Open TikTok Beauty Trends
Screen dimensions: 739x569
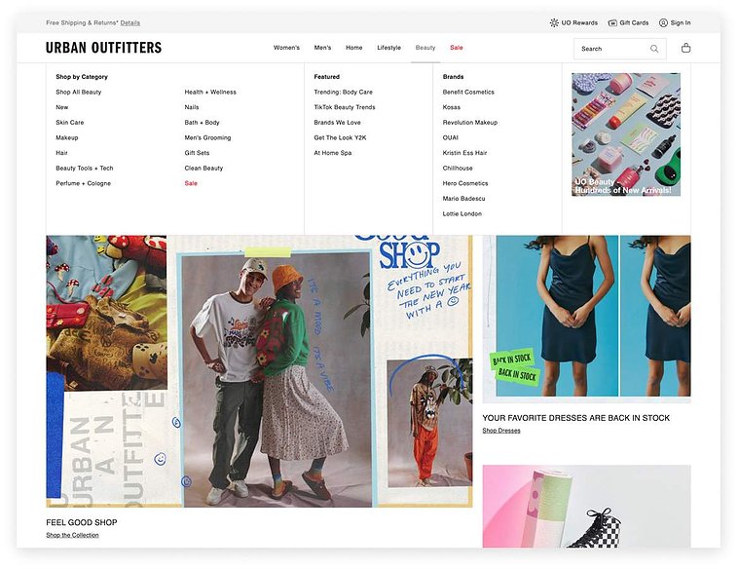(x=345, y=107)
